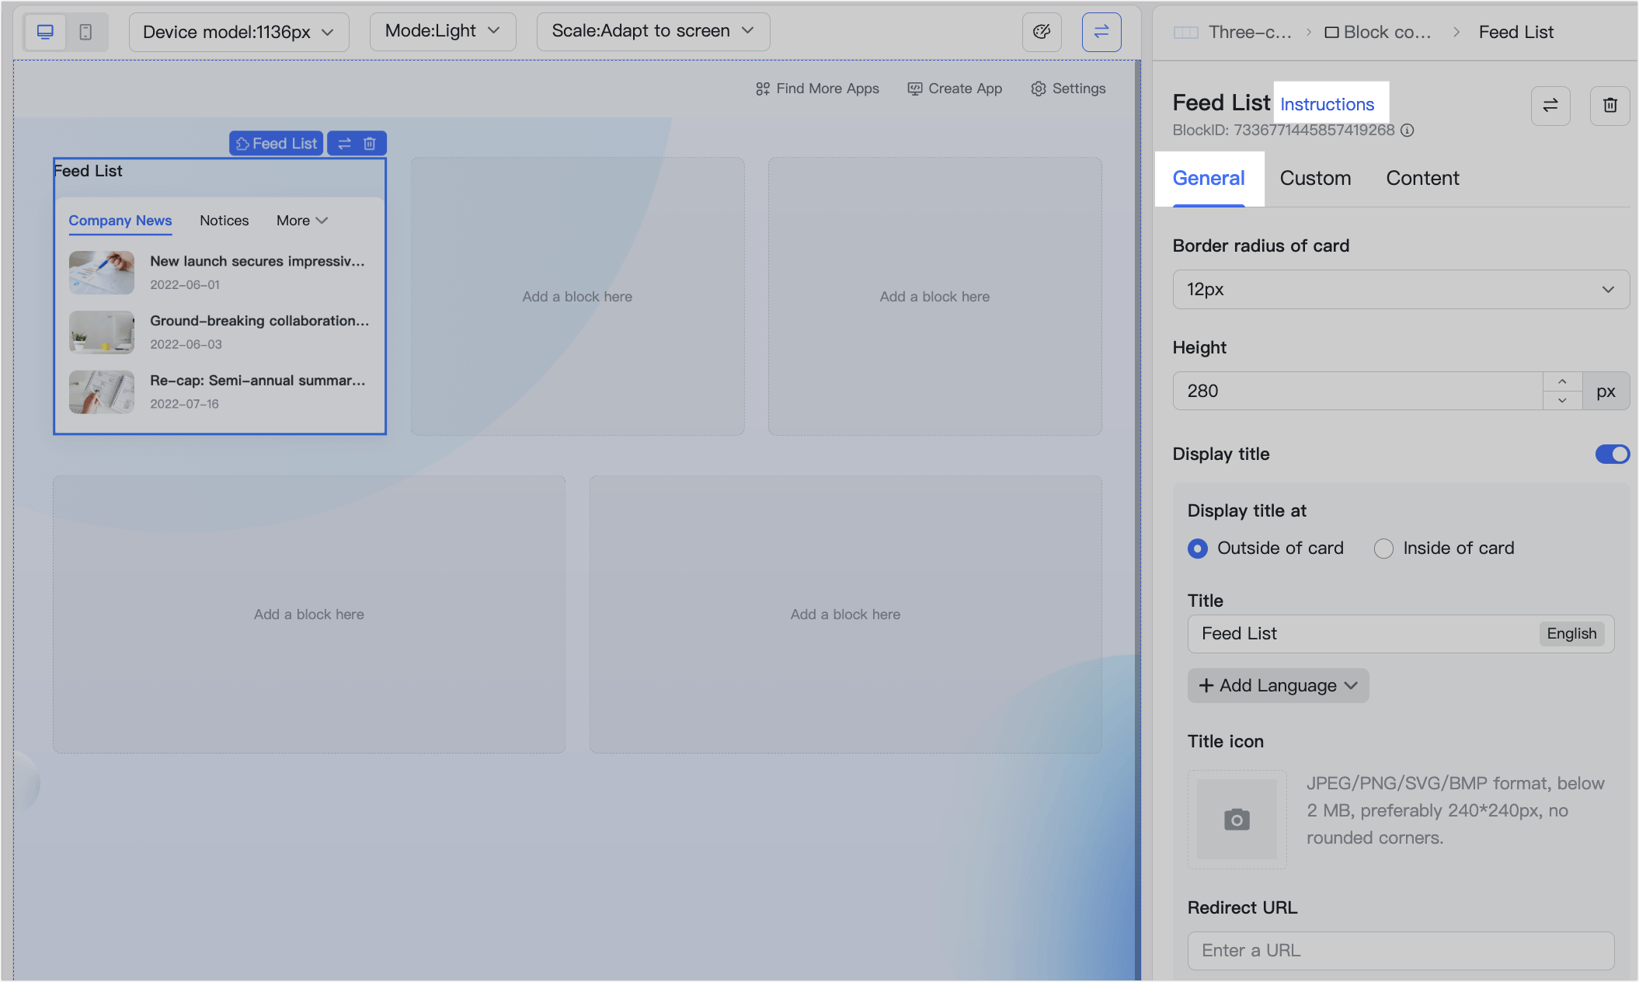Open Device model dropdown
1639x982 pixels.
pos(238,32)
